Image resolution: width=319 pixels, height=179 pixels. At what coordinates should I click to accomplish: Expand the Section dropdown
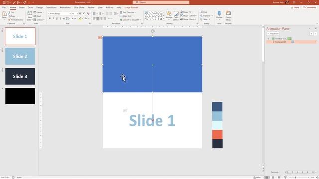point(39,20)
